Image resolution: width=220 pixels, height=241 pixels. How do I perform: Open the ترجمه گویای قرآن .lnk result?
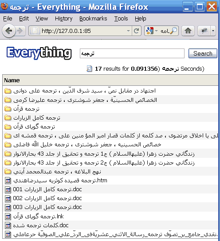38,217
